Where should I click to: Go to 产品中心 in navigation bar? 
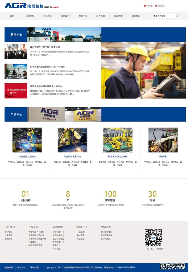pyautogui.click(x=47, y=16)
